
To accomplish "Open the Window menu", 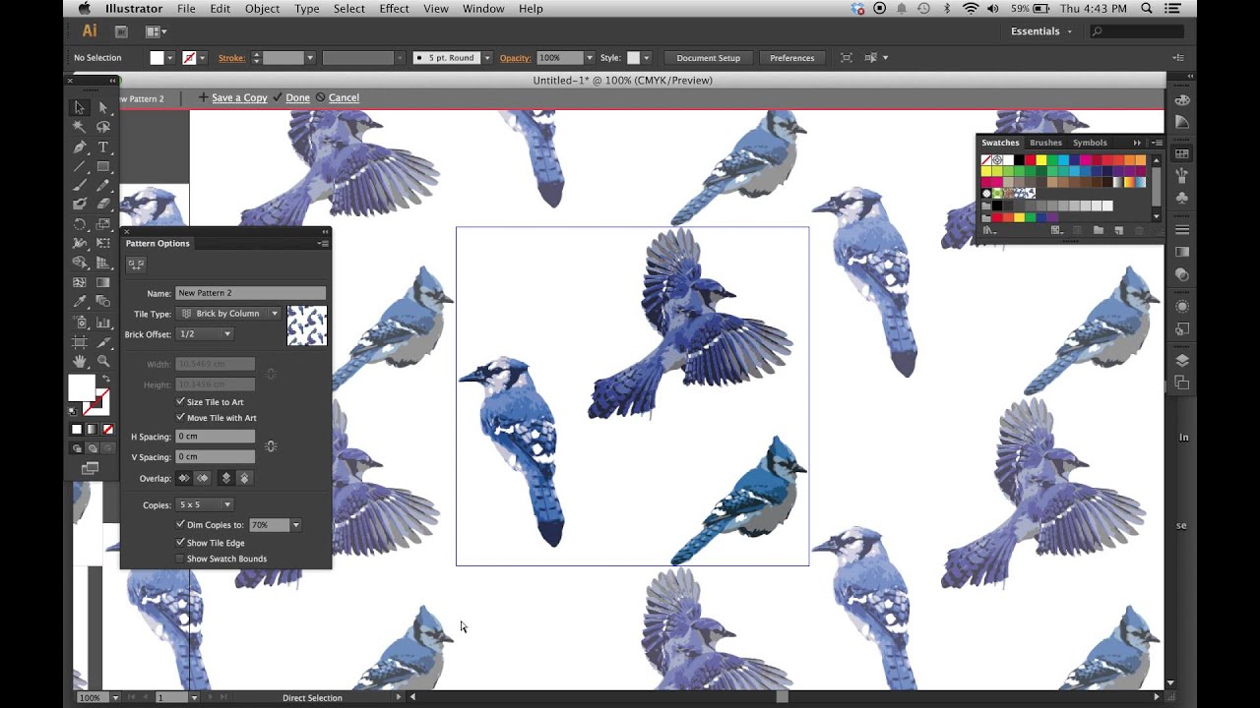I will pos(483,9).
